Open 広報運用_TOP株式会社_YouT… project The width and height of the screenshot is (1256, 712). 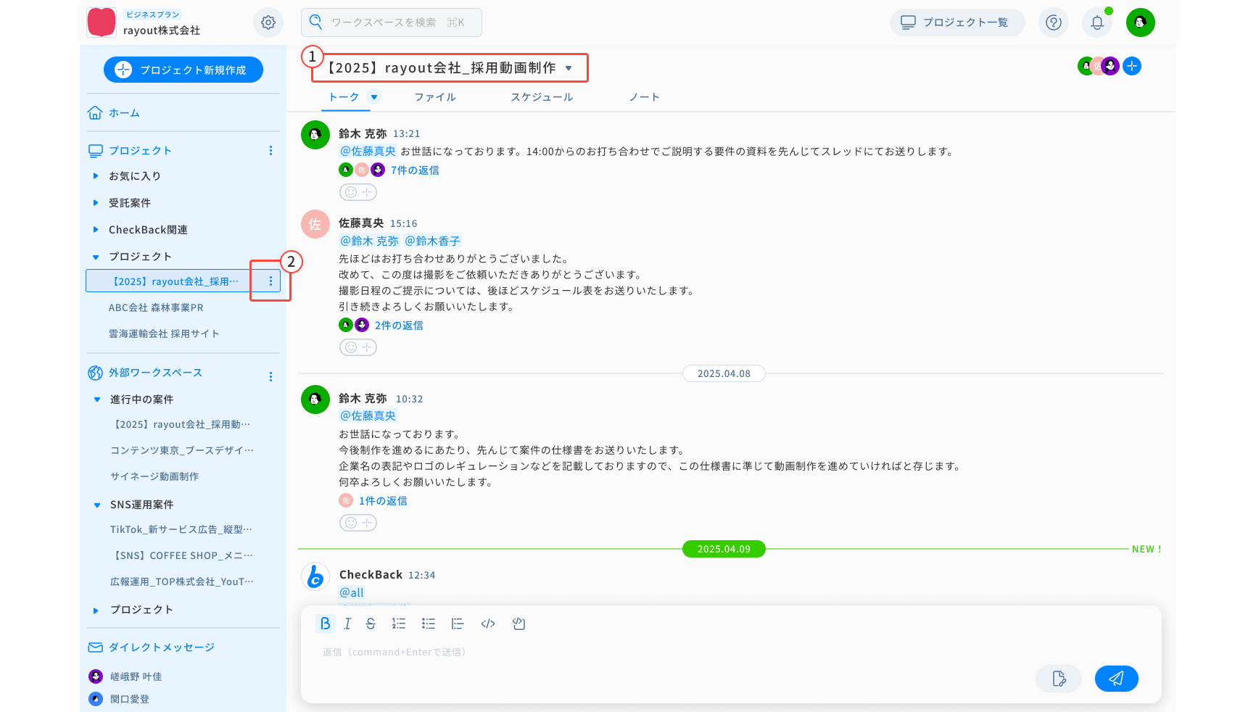(182, 581)
